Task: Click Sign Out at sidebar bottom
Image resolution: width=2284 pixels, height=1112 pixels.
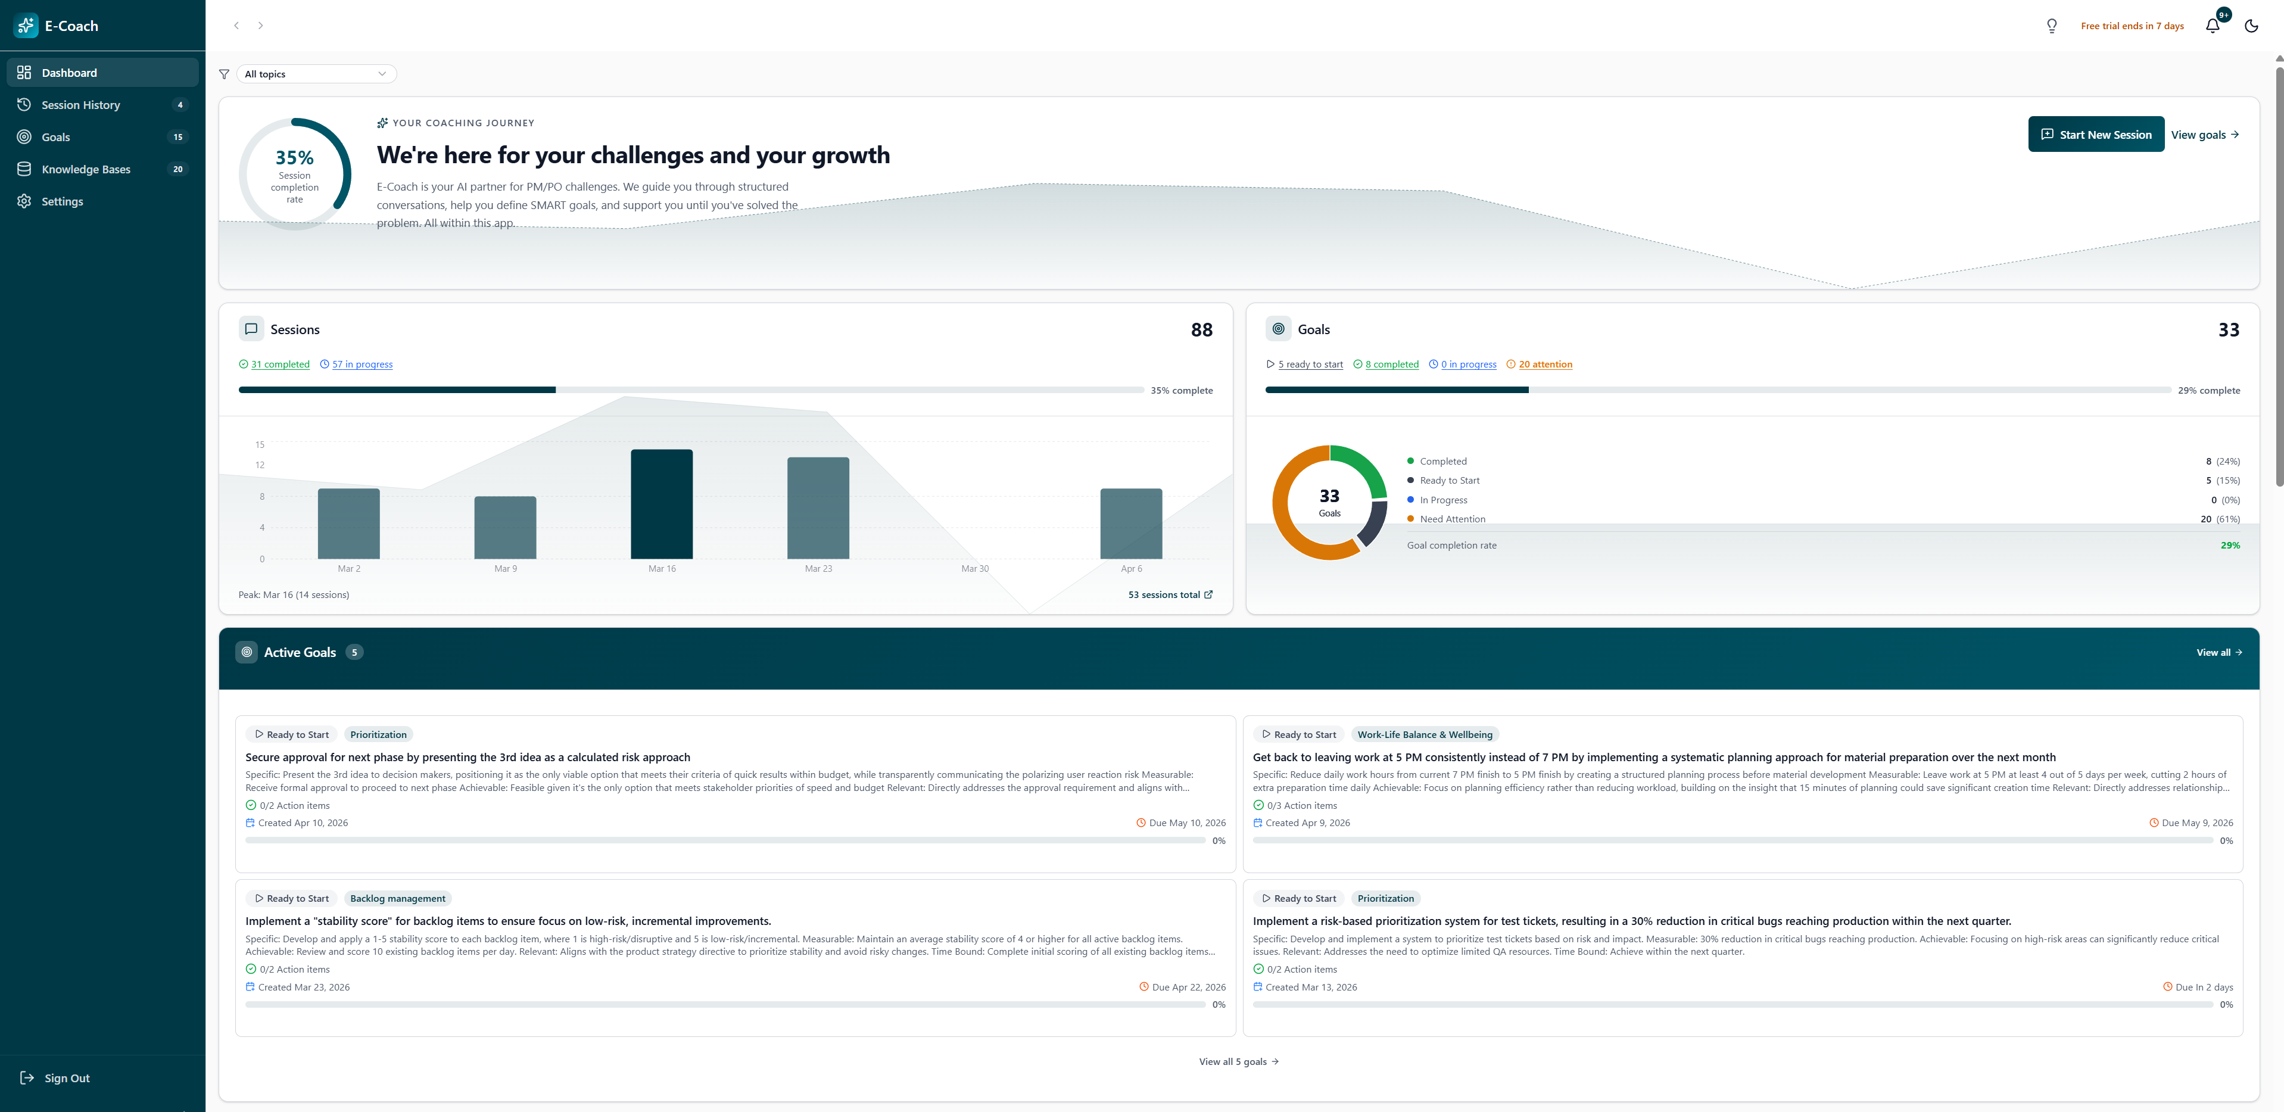Action: pyautogui.click(x=67, y=1078)
